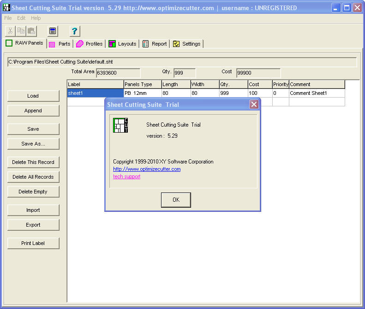Click Delete This Record button

point(33,162)
